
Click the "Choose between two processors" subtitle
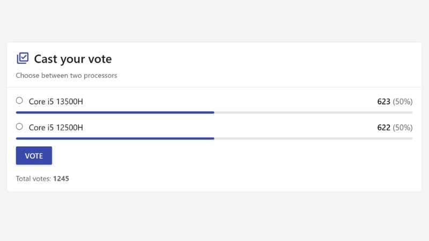click(66, 76)
